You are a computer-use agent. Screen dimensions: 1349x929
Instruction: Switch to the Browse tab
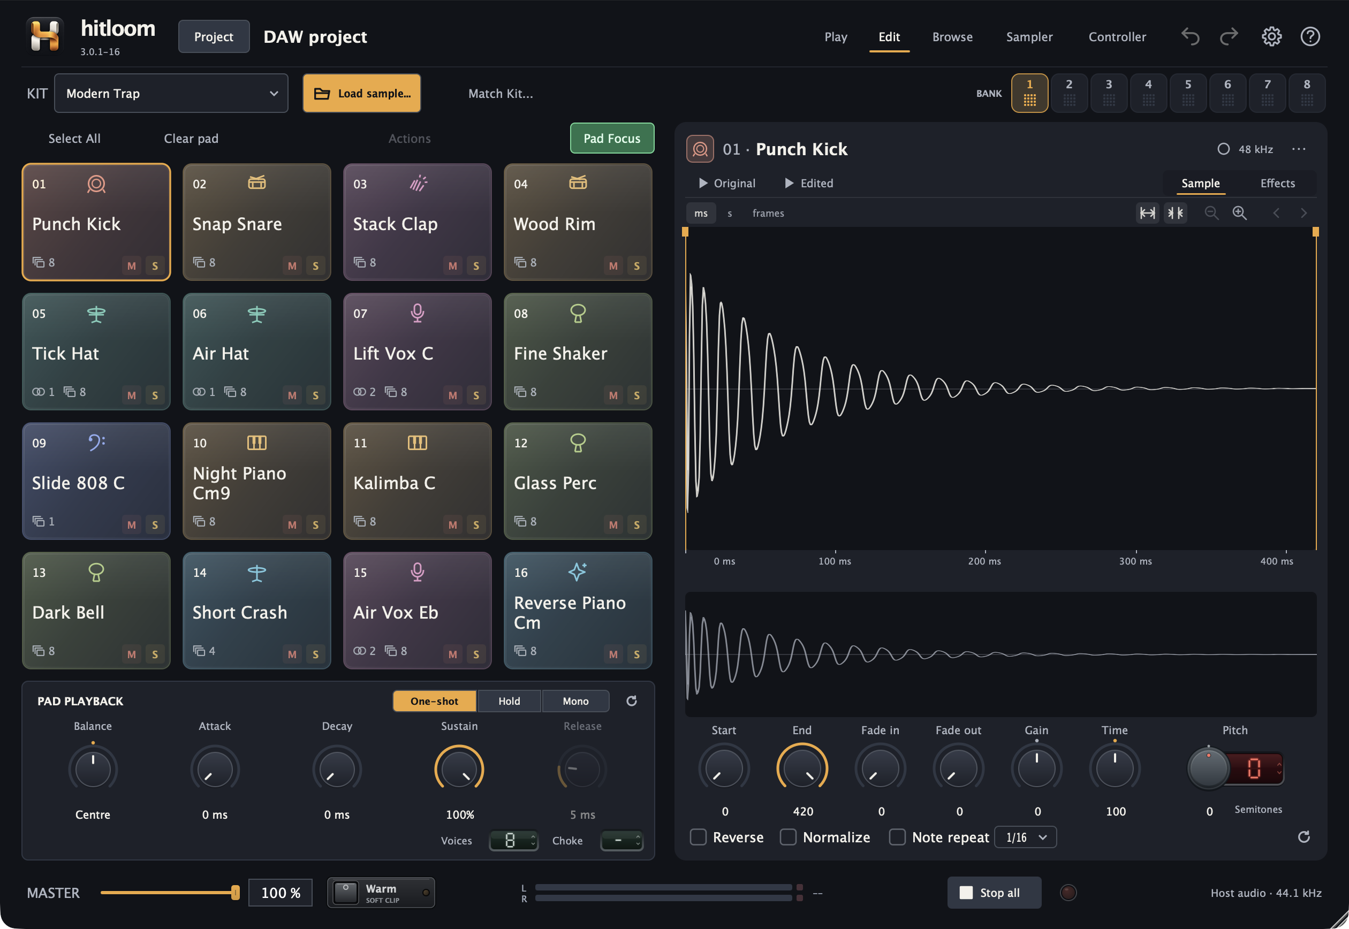coord(952,37)
